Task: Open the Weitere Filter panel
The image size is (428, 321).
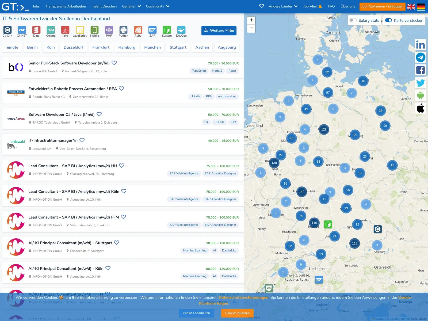Action: tap(219, 30)
